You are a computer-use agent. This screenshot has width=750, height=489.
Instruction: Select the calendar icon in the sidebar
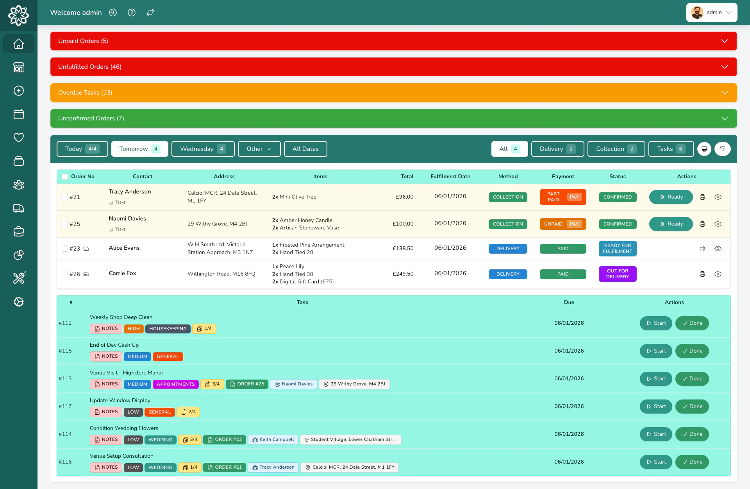pyautogui.click(x=18, y=114)
